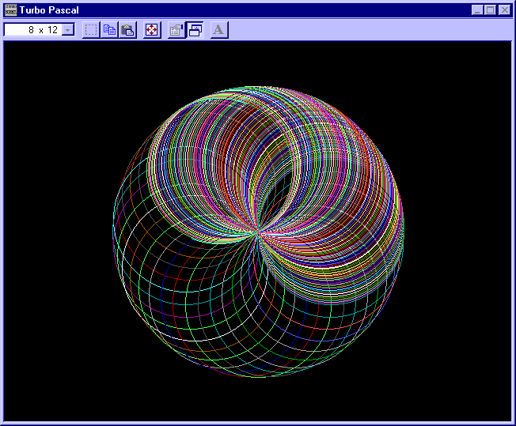
Task: Toggle the Full Screen icon
Action: pyautogui.click(x=152, y=30)
